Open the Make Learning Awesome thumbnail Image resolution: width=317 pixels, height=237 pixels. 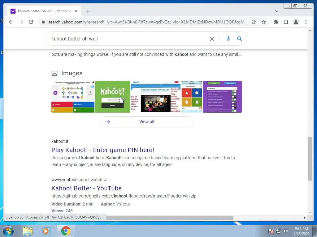(155, 97)
